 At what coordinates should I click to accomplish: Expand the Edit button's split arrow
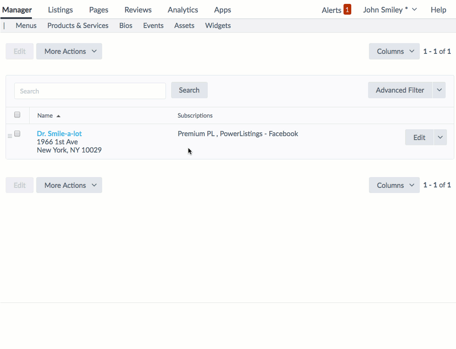click(x=440, y=137)
